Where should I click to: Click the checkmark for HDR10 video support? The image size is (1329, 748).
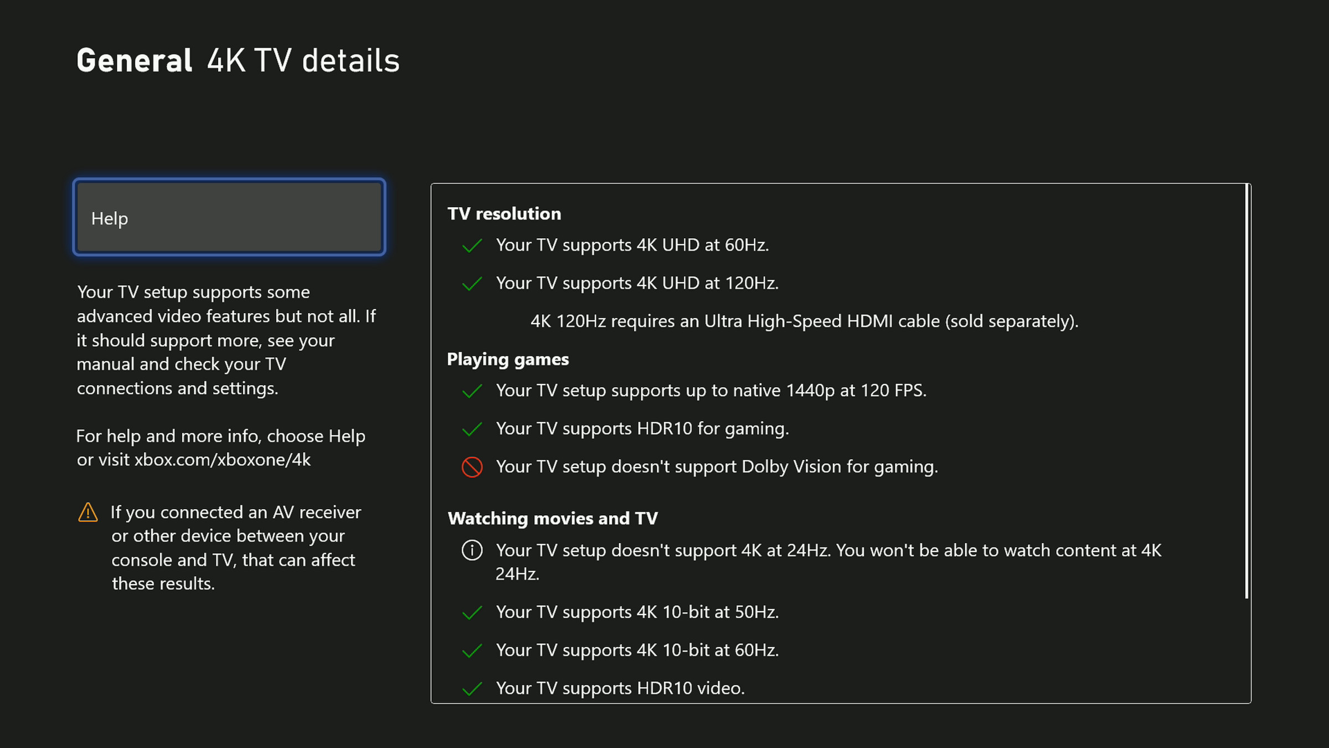click(x=472, y=688)
